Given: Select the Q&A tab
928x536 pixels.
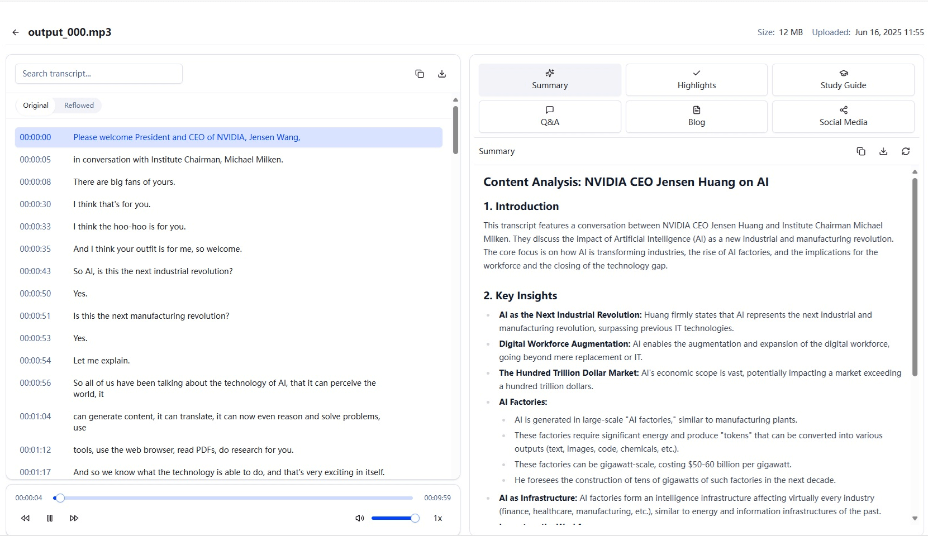Looking at the screenshot, I should tap(550, 117).
